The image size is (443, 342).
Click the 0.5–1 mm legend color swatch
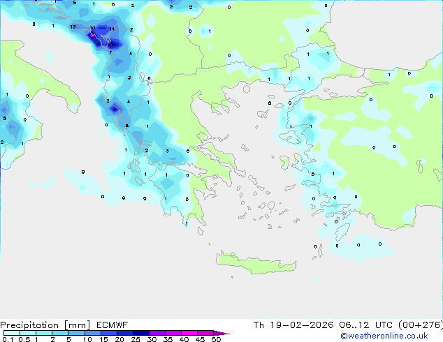click(28, 333)
